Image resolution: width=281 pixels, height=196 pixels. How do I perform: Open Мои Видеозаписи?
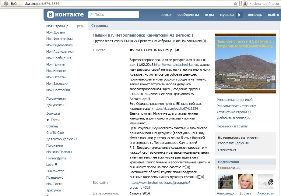pos(60,45)
